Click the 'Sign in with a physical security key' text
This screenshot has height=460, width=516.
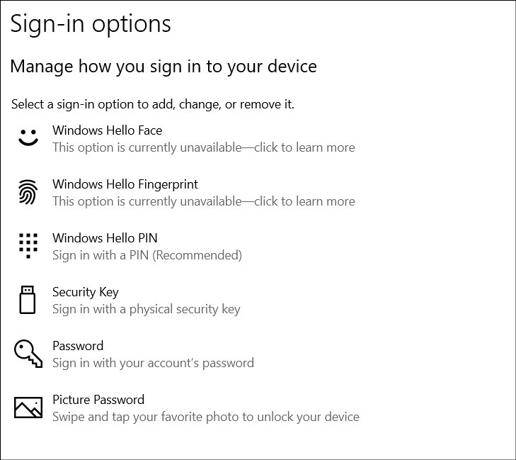pyautogui.click(x=147, y=310)
